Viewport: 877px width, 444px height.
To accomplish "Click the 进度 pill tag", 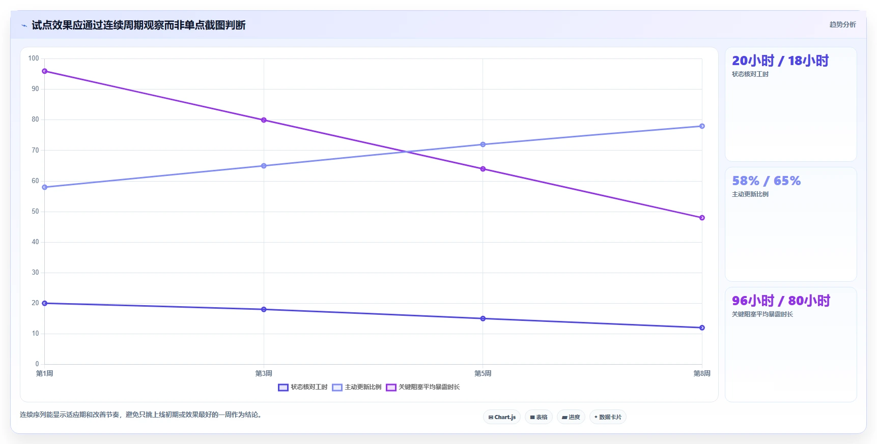I will click(x=571, y=417).
